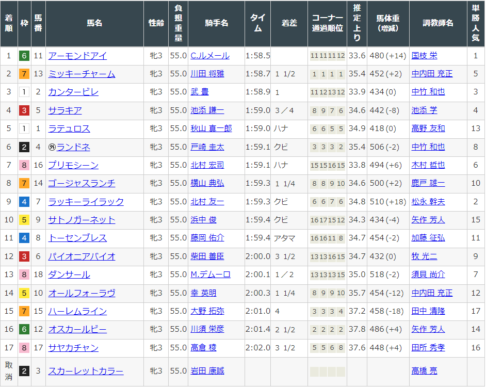This screenshot has width=486, height=387.
Task: Open the トーセンブレス horse link
Action: point(77,238)
